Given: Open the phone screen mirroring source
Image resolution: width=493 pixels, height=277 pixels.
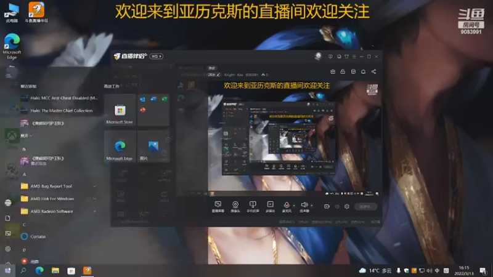Looking at the screenshot, I should (253, 206).
